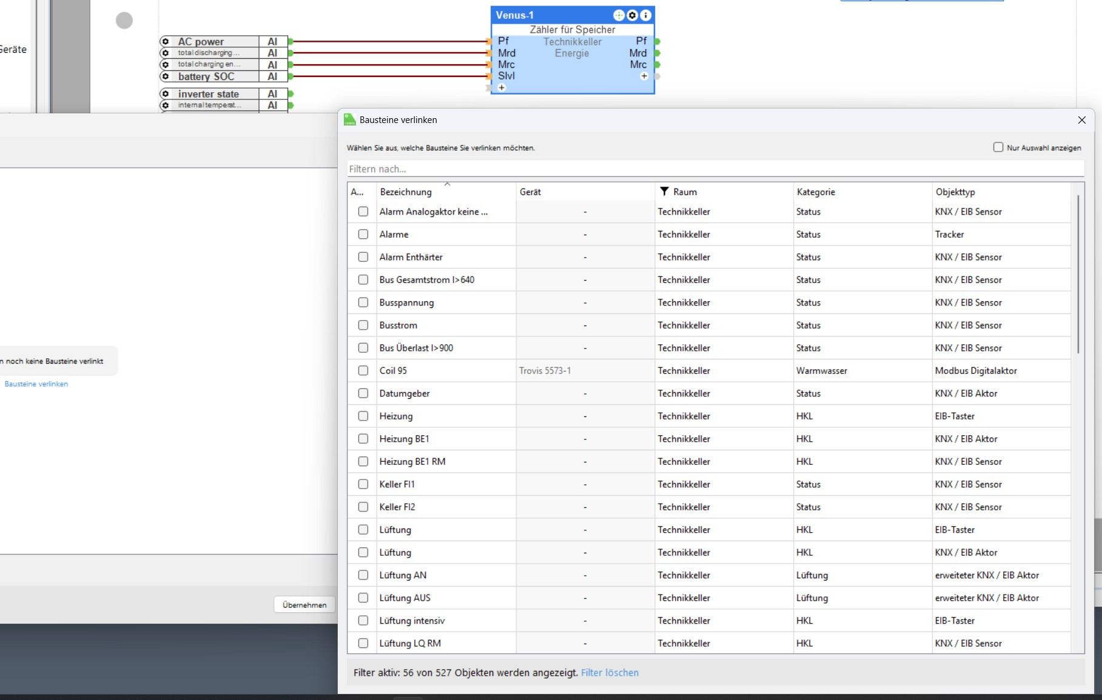The height and width of the screenshot is (700, 1102).
Task: Check the Keller FI1 checkbox
Action: 363,484
